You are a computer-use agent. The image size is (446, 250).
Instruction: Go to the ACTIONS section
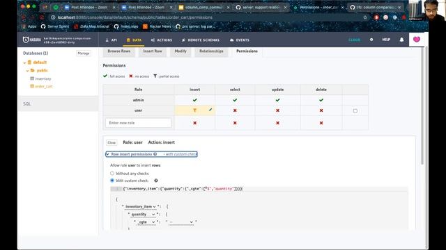click(x=162, y=40)
